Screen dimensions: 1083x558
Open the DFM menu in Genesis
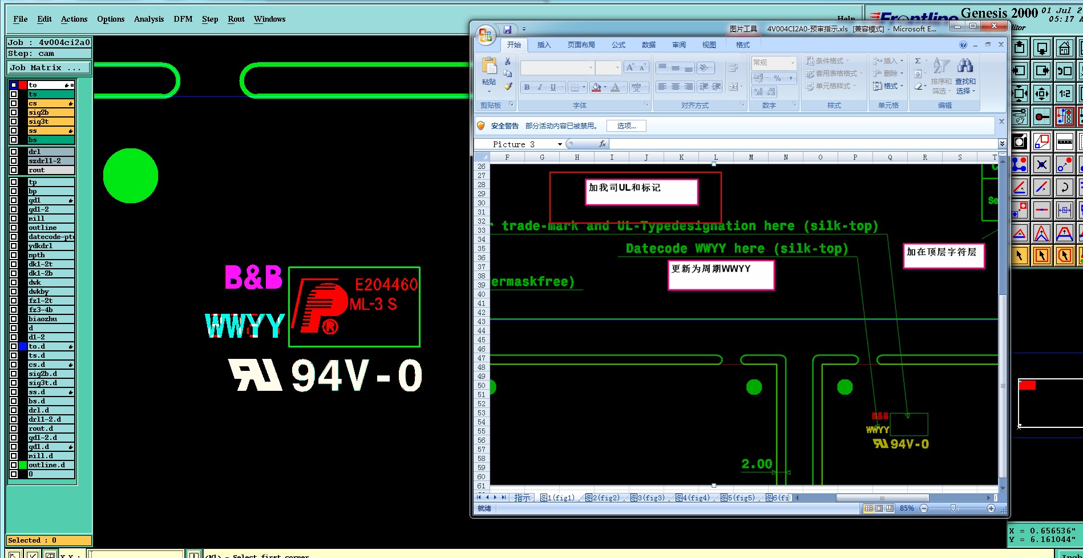[x=183, y=19]
